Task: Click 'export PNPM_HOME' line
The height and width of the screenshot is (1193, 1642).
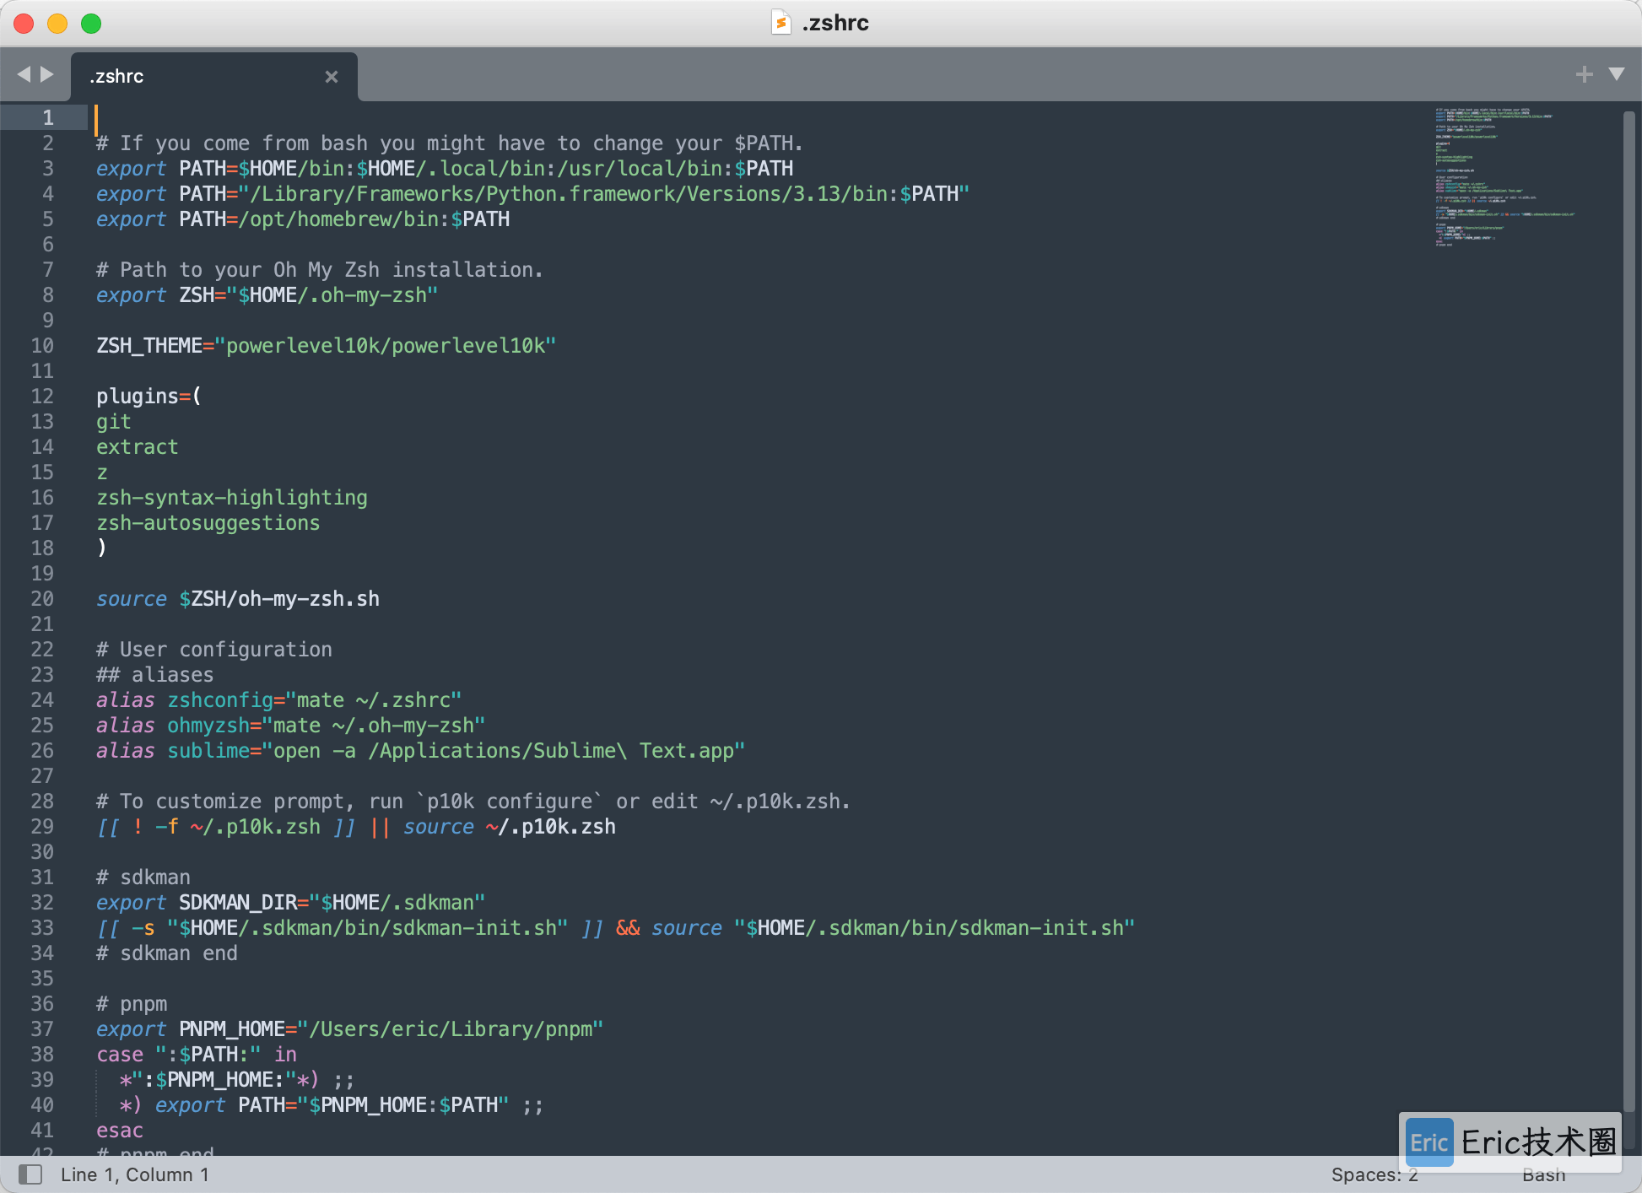Action: [x=349, y=1028]
